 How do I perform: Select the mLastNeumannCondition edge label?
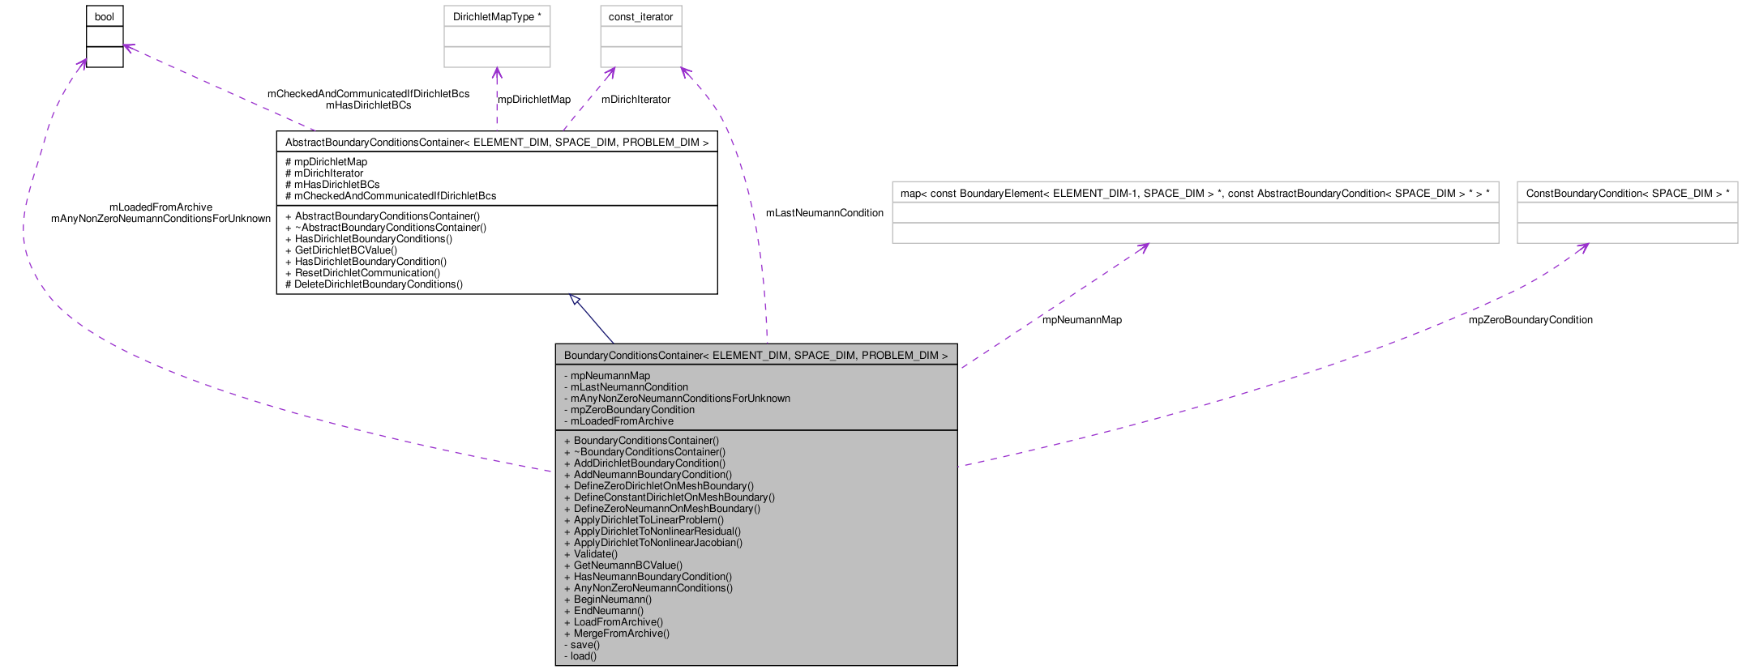point(824,213)
